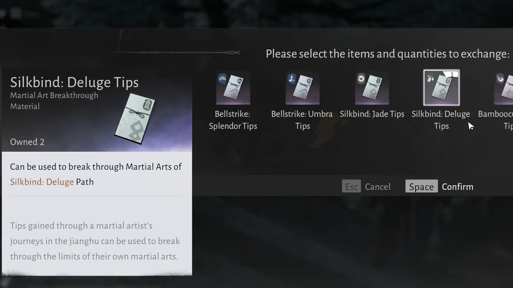Click the Silkbind: Jade Tips caption text
Image resolution: width=513 pixels, height=288 pixels.
click(372, 114)
